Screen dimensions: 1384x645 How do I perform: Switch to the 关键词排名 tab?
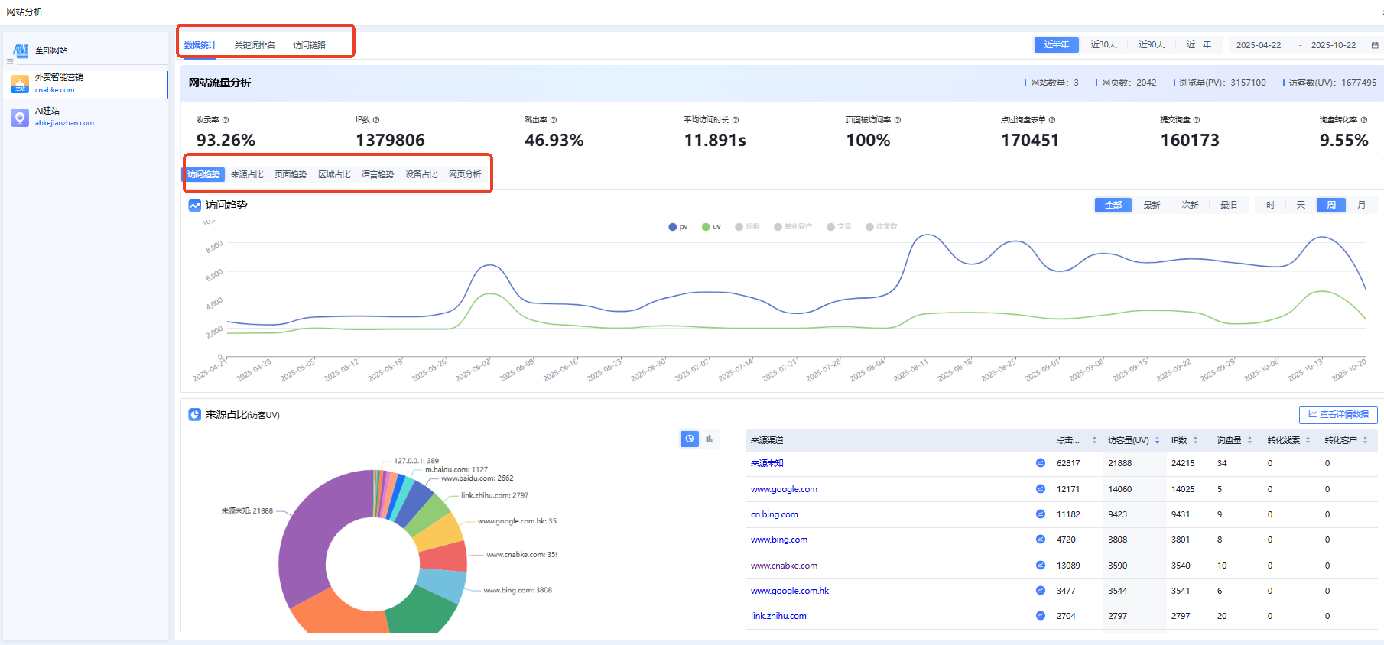[254, 45]
